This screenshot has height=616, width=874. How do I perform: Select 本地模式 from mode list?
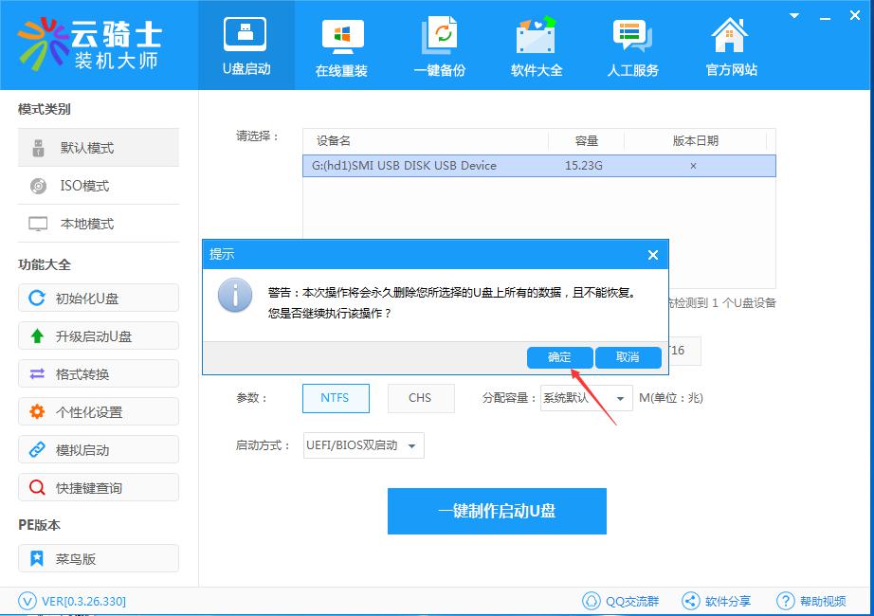pos(98,224)
